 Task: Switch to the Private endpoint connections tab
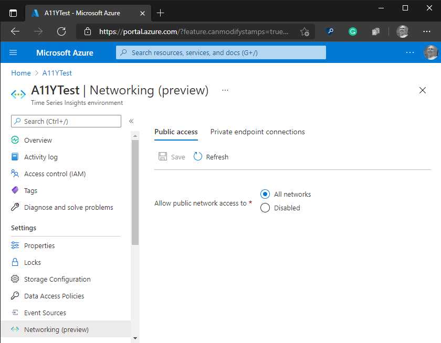coord(257,132)
